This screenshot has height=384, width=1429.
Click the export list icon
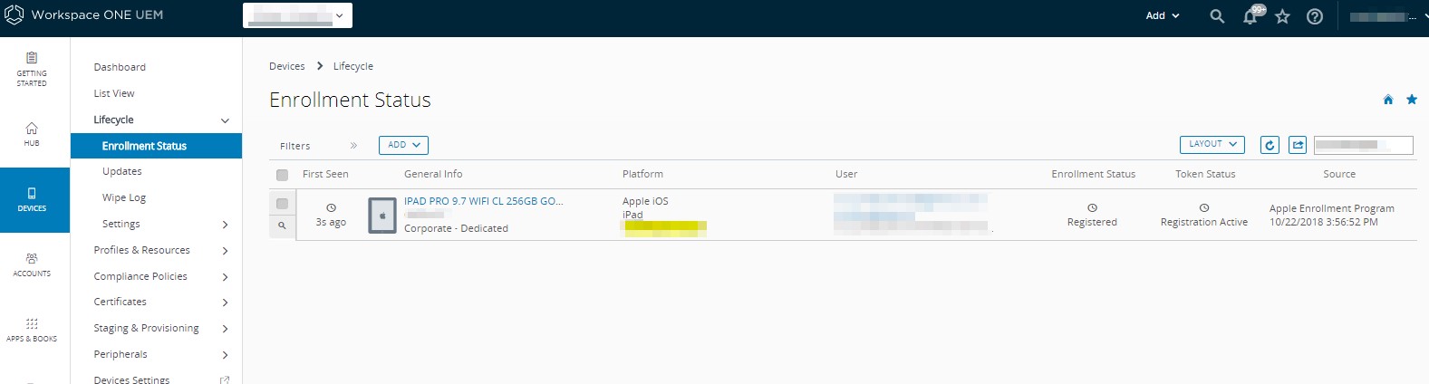[1298, 145]
